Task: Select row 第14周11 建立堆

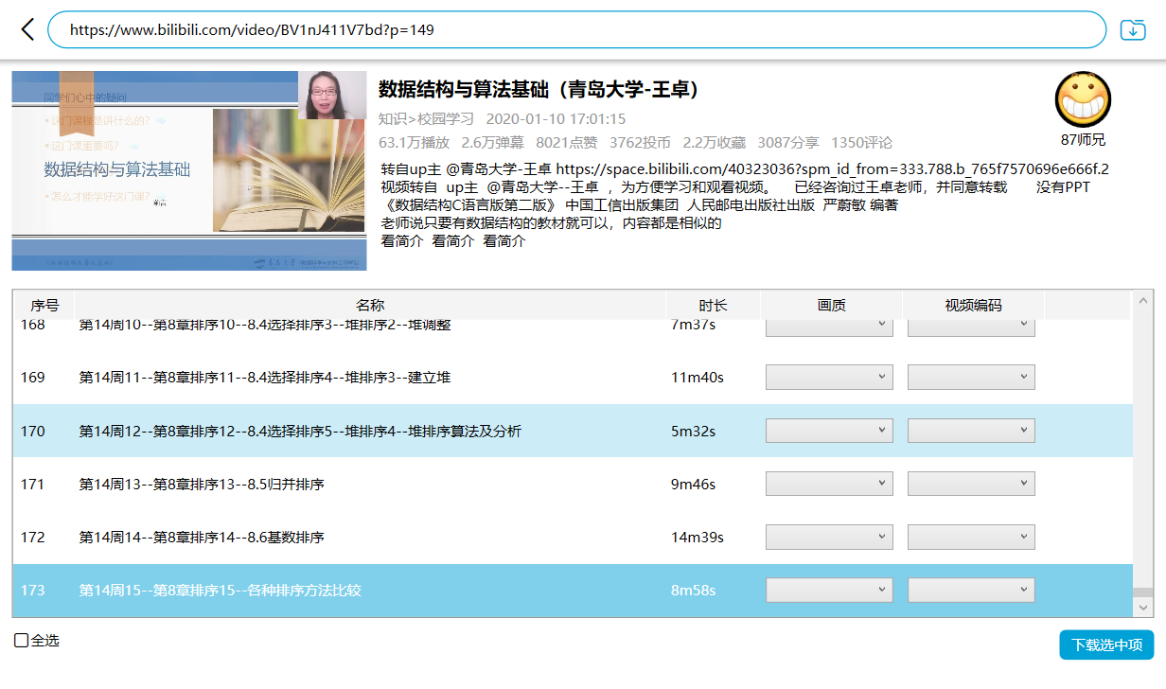Action: tap(573, 378)
